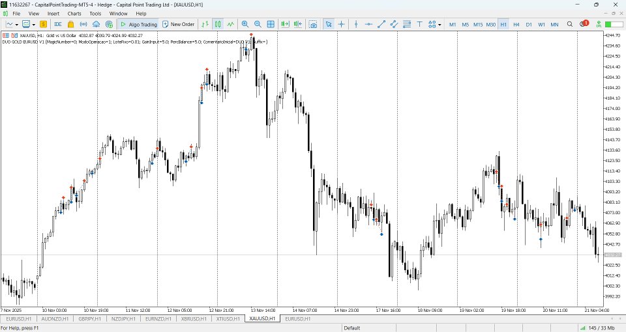Screen dimensions: 626x332
Task: Select the XAUUSD,H1 chart tab
Action: (x=262, y=319)
